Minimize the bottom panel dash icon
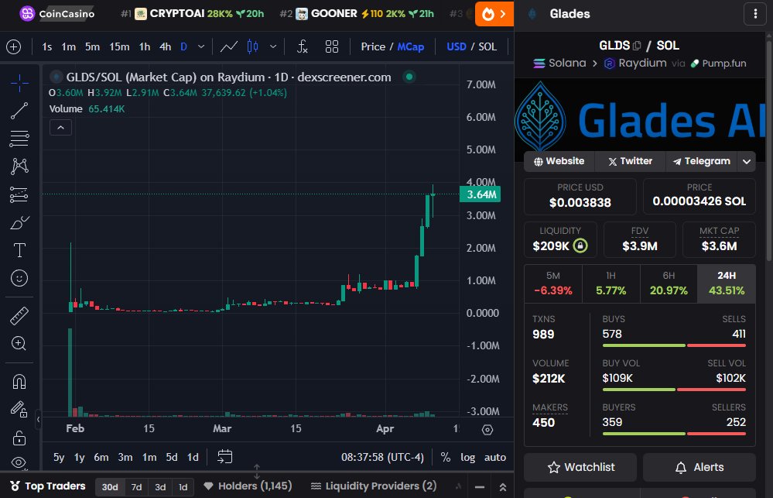The image size is (773, 498). click(479, 487)
